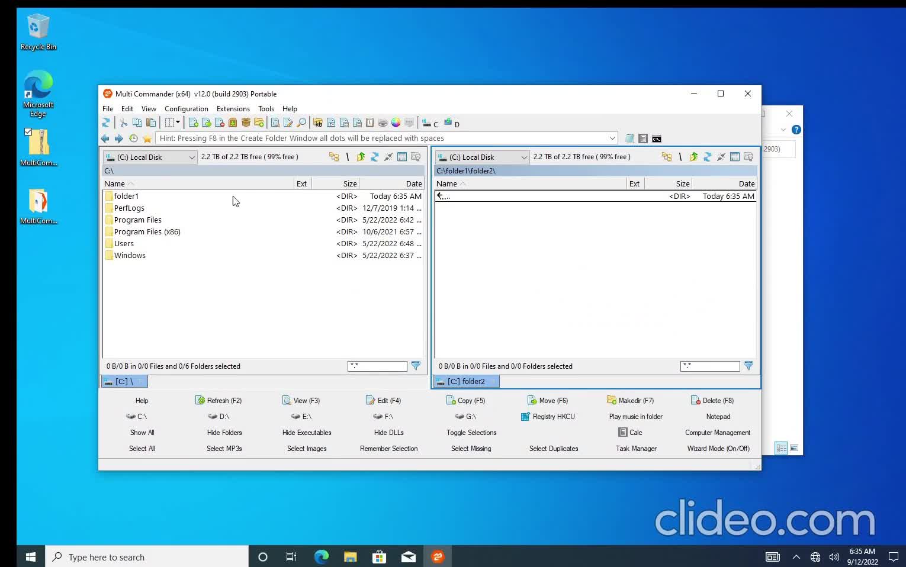Click the color wheel icon
906x567 pixels.
[396, 123]
